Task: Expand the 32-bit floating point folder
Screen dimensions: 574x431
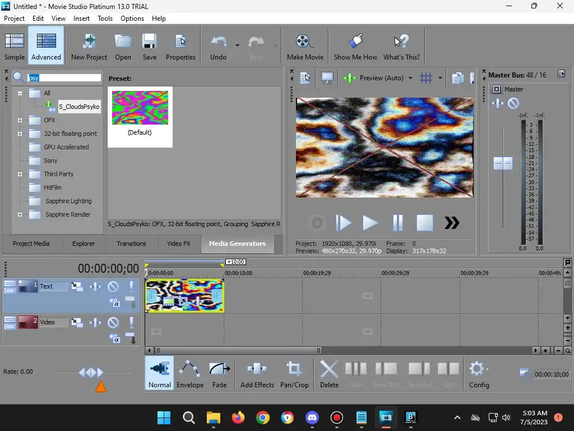Action: [x=20, y=134]
